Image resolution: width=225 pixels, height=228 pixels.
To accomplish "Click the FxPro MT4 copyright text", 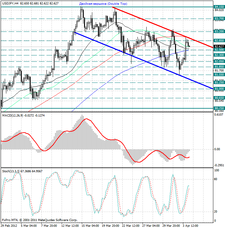I will pyautogui.click(x=40, y=220).
